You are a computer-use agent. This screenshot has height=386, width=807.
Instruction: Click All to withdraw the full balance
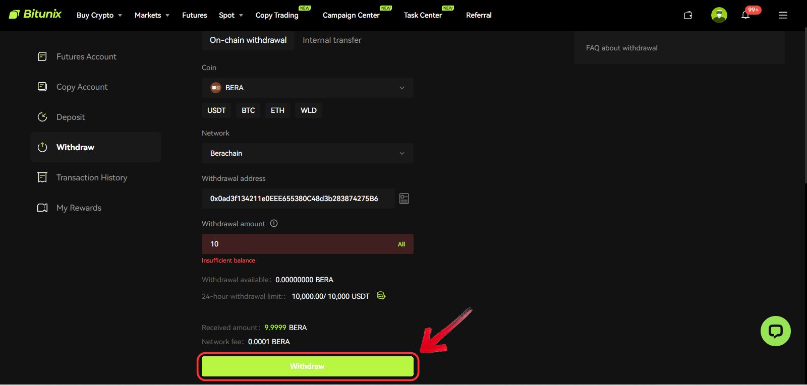point(401,244)
